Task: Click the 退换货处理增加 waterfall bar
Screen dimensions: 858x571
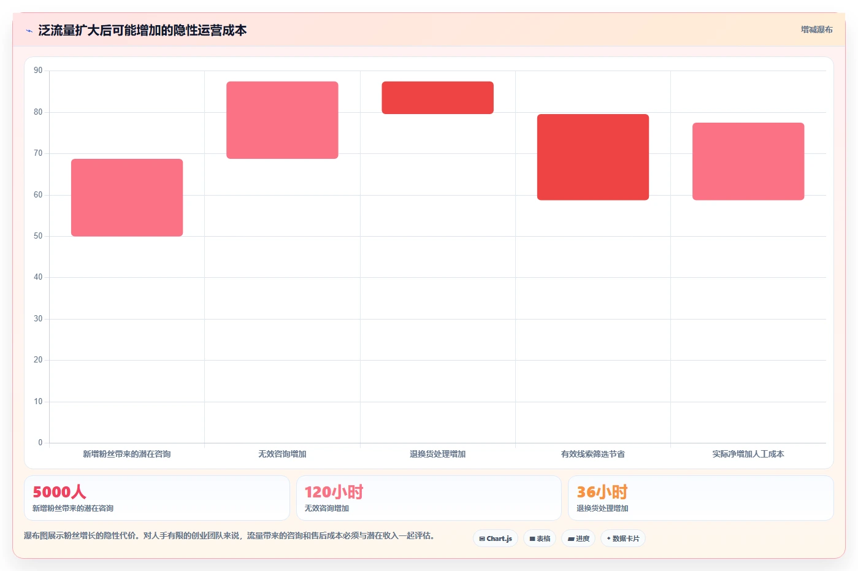Action: point(438,98)
